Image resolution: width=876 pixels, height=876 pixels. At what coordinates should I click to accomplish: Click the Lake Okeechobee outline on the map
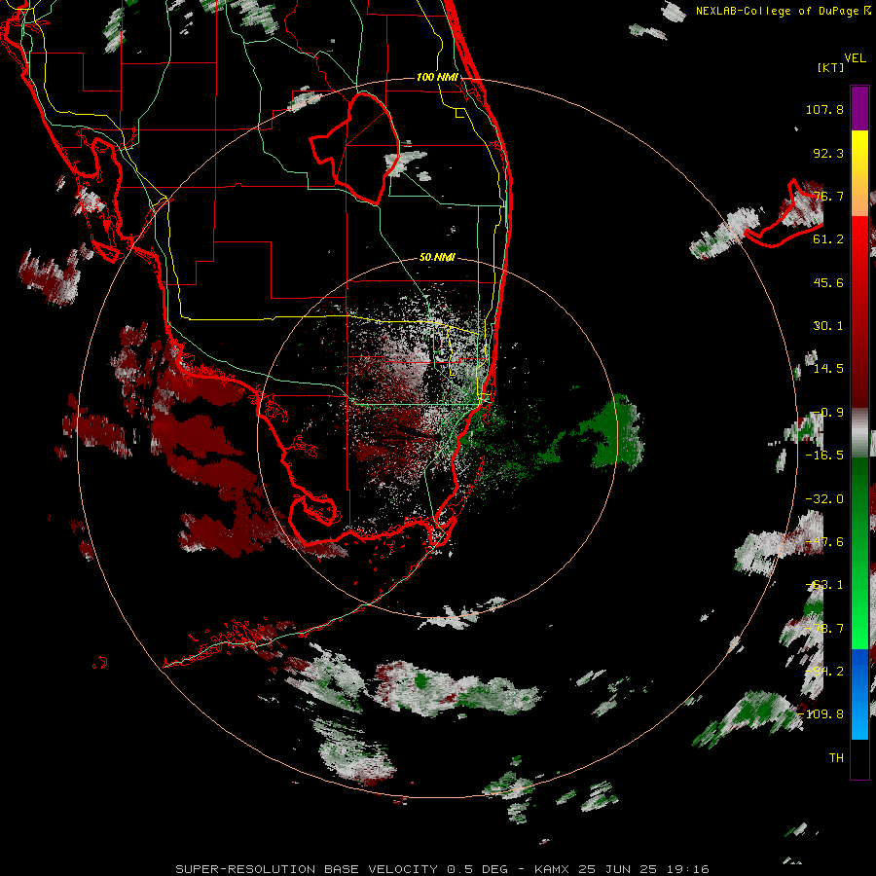(x=356, y=148)
